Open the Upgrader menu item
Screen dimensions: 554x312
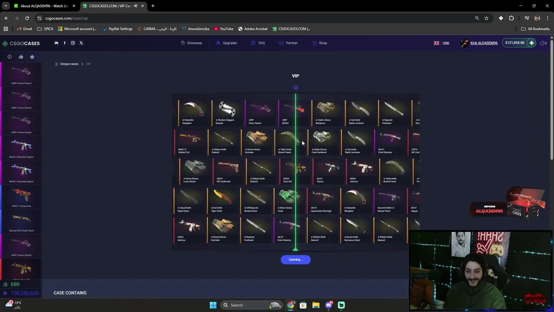226,43
